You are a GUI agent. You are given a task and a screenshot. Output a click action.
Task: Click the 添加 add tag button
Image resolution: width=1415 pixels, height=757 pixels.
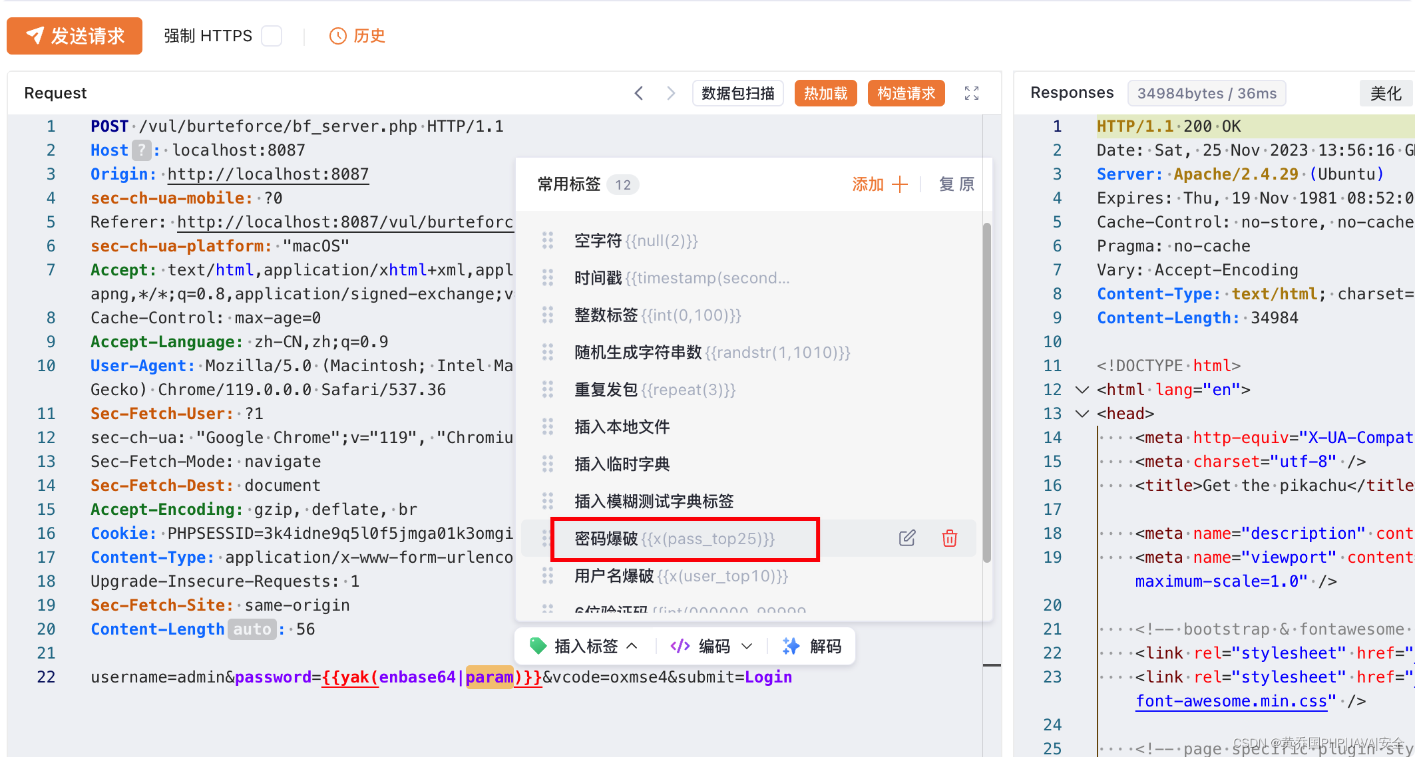pos(880,184)
